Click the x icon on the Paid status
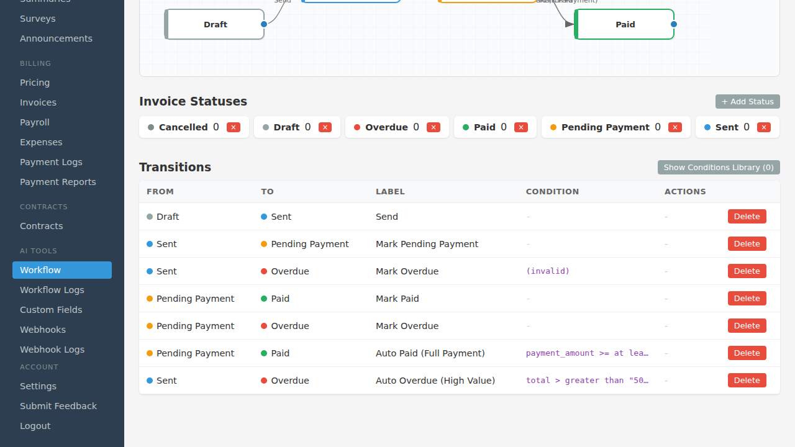795x447 pixels. click(521, 127)
